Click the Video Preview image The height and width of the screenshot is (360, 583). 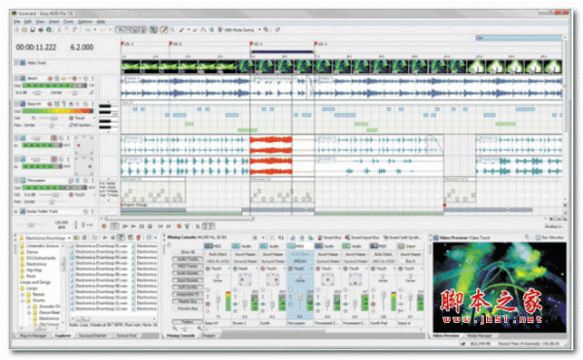[499, 287]
